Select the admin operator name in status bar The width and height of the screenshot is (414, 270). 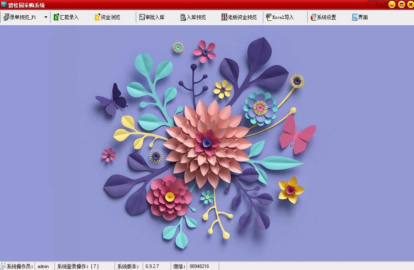[43, 266]
